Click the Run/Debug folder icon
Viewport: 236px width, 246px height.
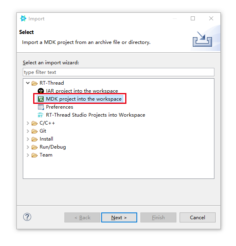click(x=34, y=147)
